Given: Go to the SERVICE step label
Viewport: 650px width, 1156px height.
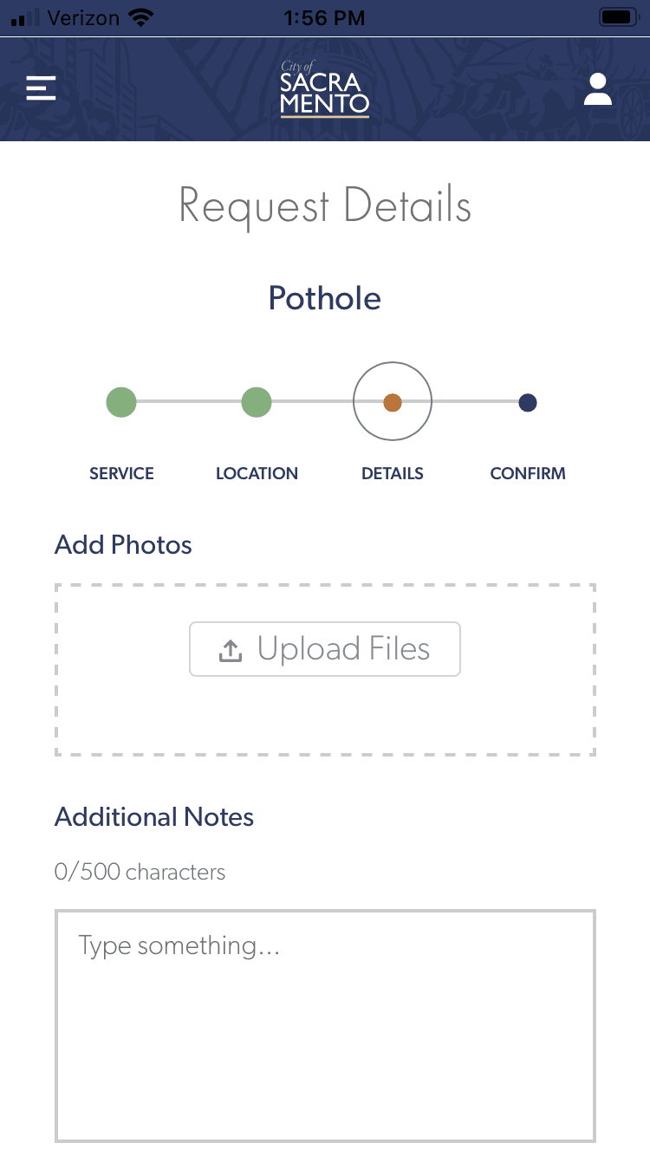Looking at the screenshot, I should coord(121,474).
